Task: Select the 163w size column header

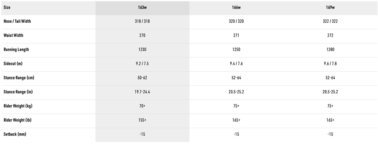Action: [142, 7]
